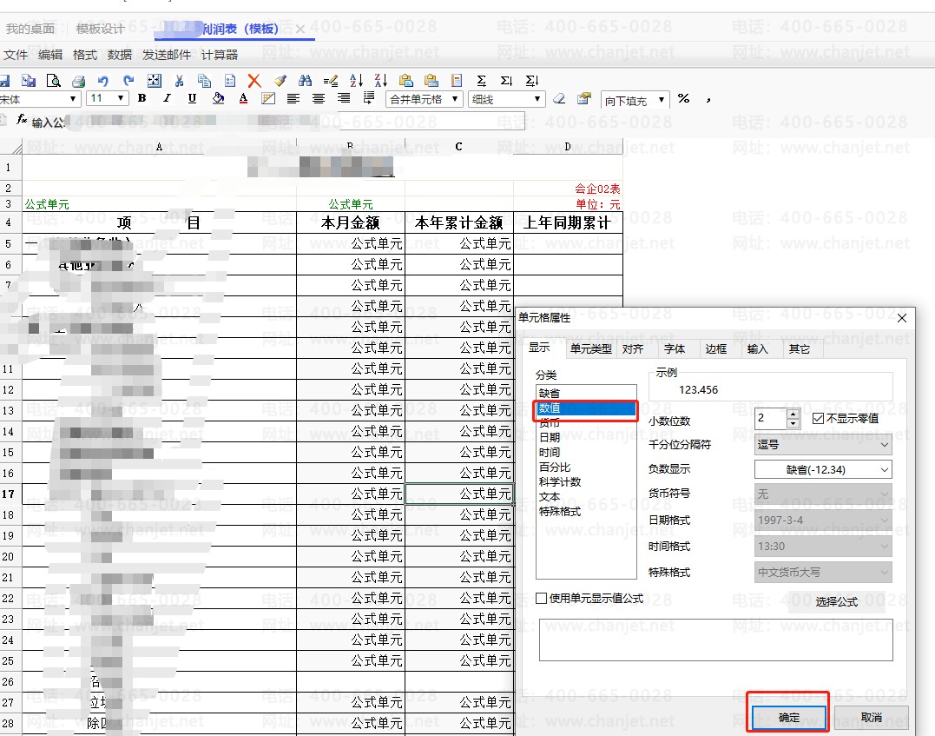The image size is (935, 736).
Task: Click the 取消 button
Action: [871, 718]
